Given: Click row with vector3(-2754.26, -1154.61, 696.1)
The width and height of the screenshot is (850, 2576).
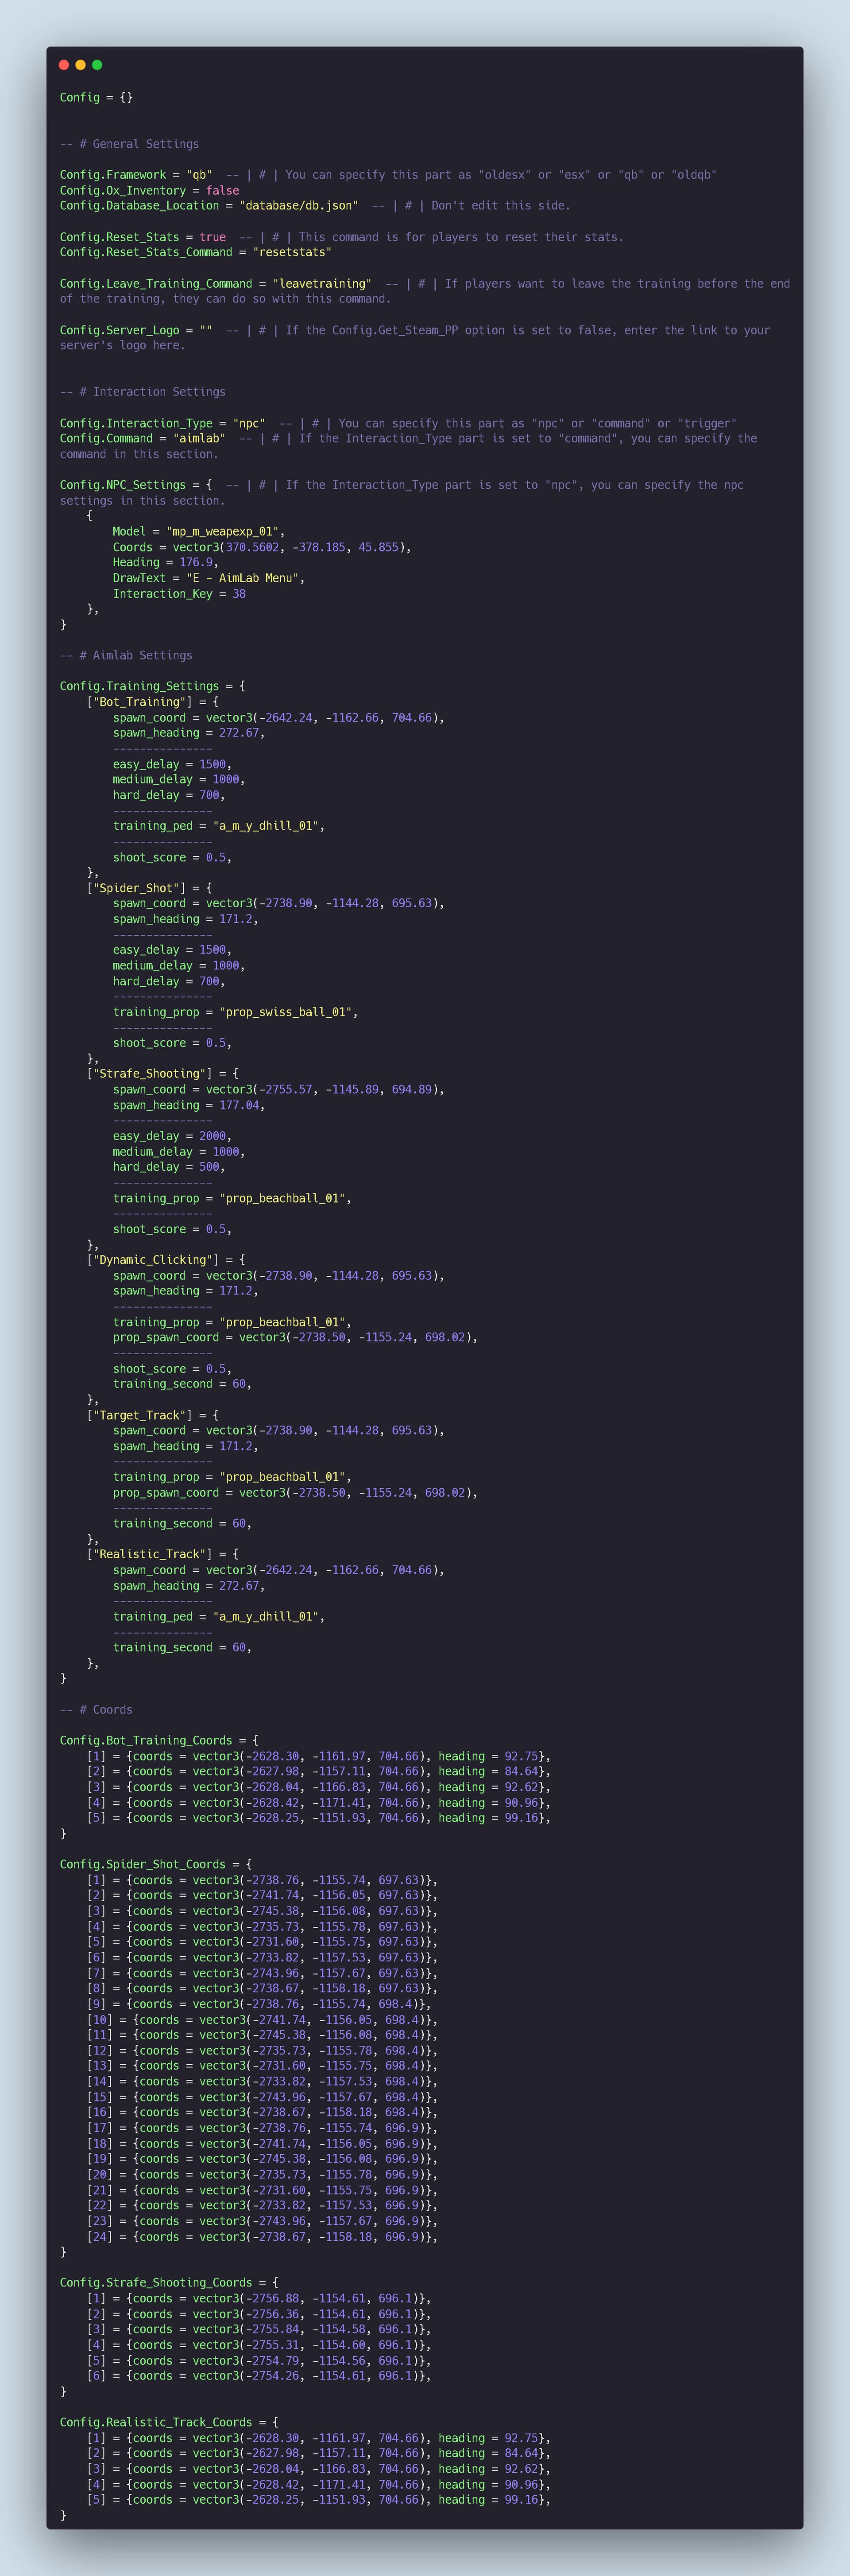Looking at the screenshot, I should click(259, 2376).
